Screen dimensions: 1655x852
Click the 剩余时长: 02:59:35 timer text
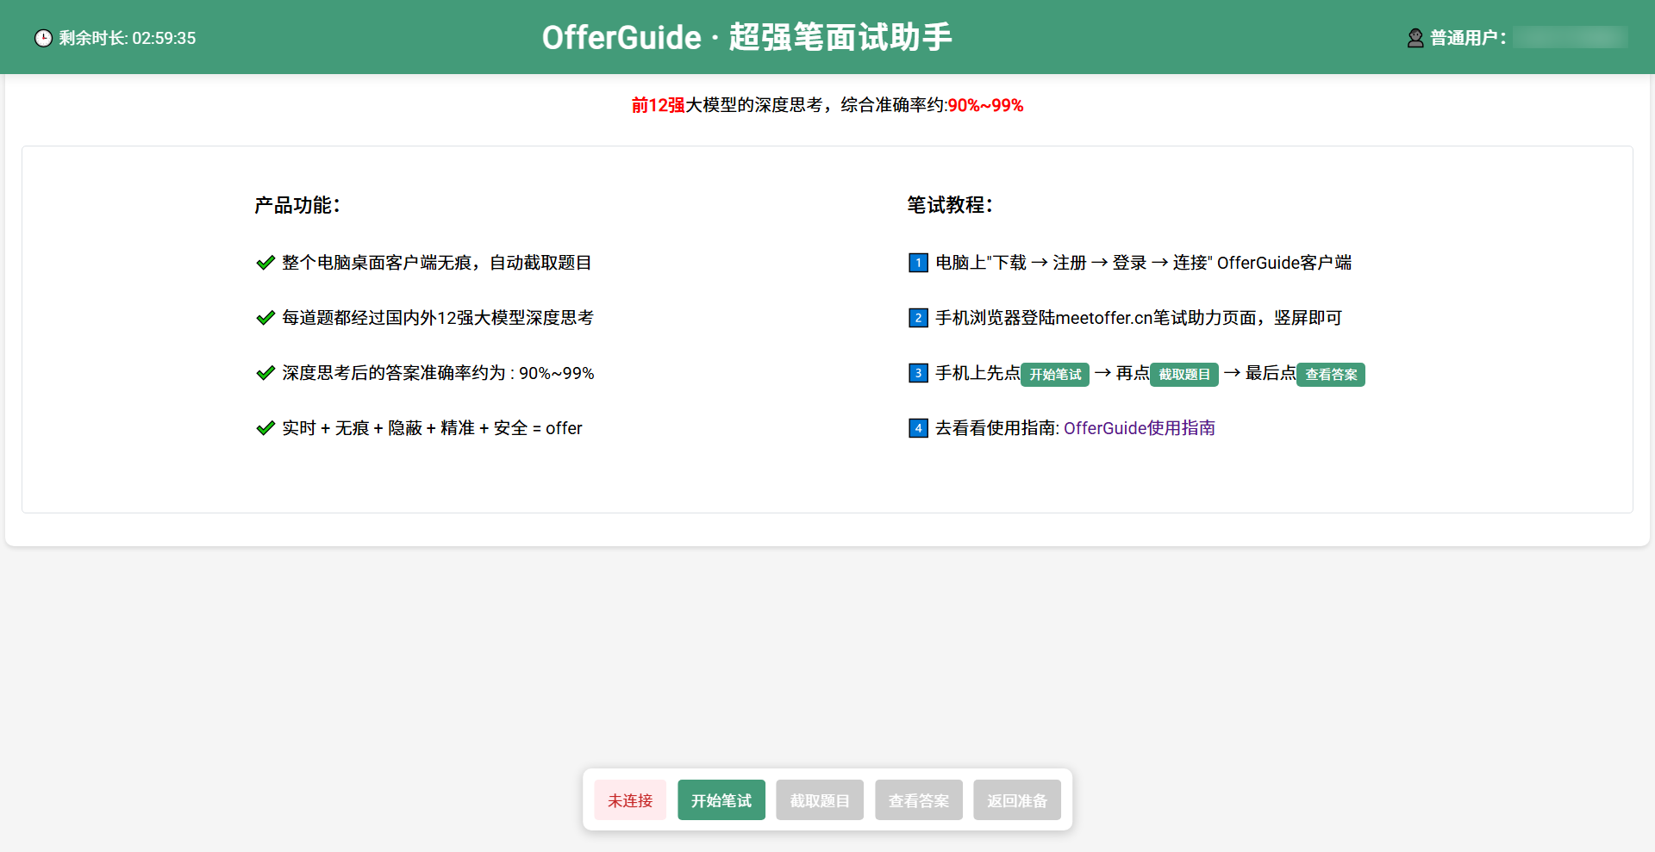pyautogui.click(x=128, y=38)
